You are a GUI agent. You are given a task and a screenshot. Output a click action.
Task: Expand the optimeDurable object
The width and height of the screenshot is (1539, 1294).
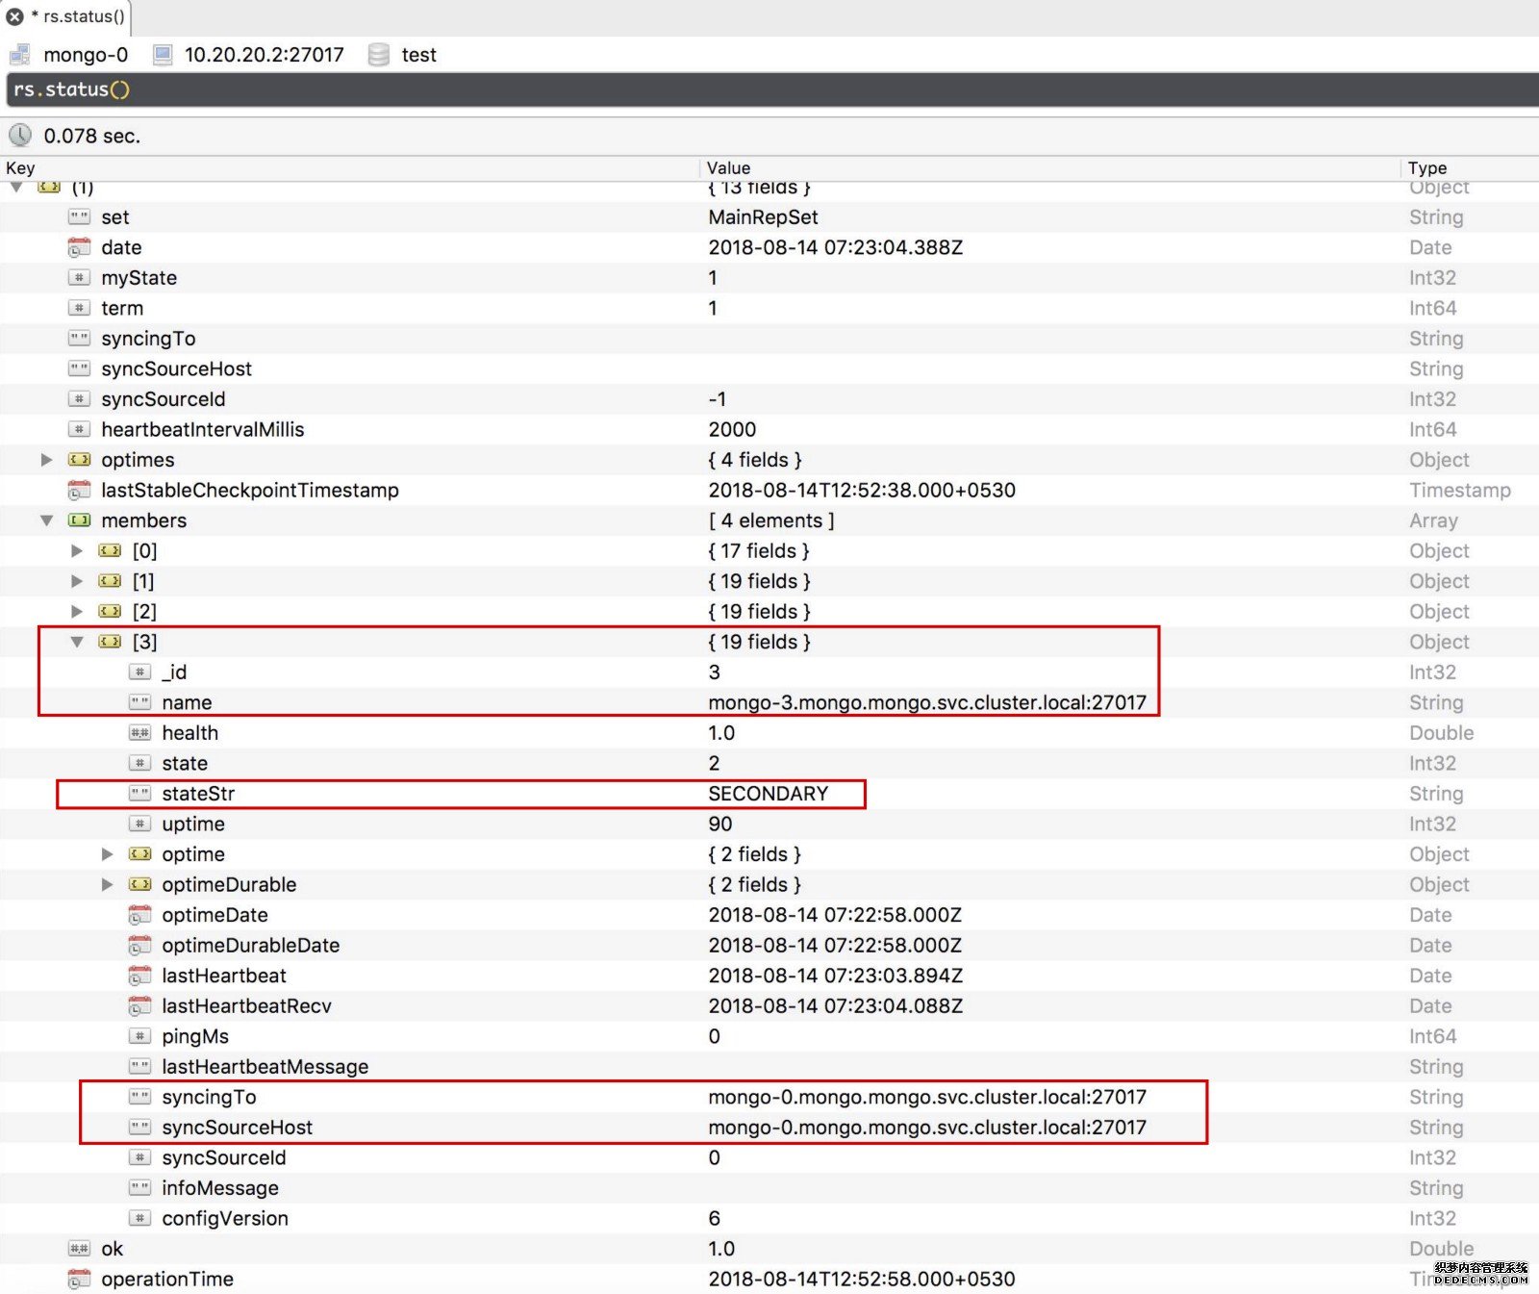pos(108,884)
